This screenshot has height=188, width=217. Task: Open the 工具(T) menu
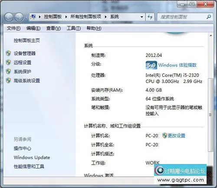(73, 28)
